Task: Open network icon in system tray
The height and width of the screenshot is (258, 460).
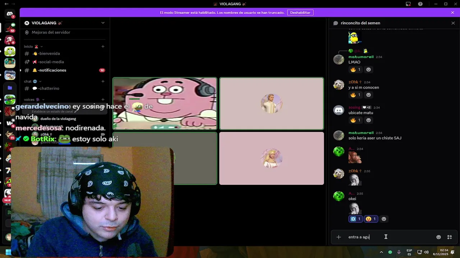Action: pyautogui.click(x=419, y=252)
